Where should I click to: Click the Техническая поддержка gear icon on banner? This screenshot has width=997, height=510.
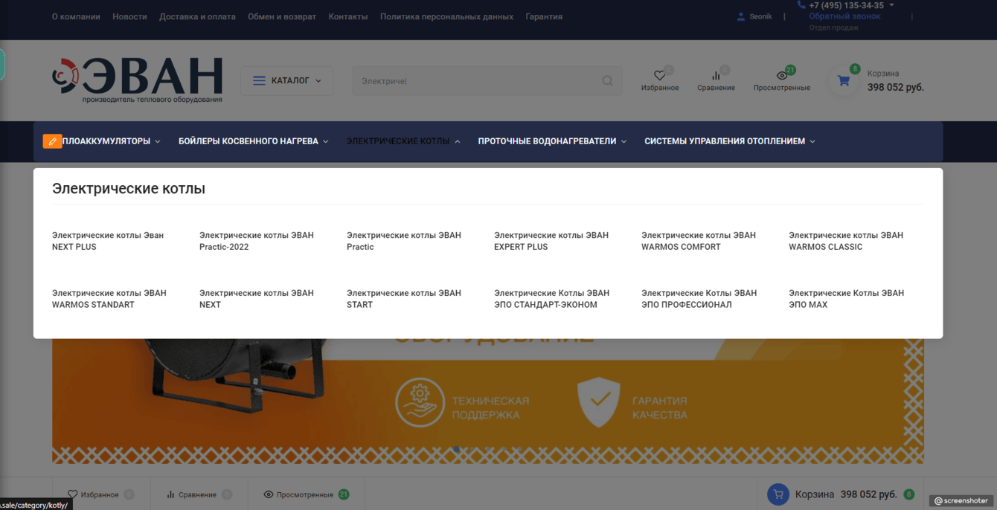[420, 402]
